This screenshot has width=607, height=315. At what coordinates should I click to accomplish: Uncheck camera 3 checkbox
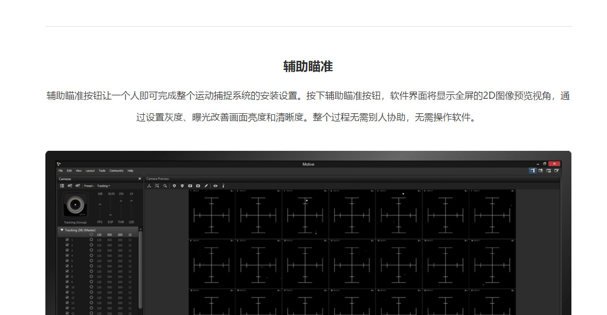point(67,250)
